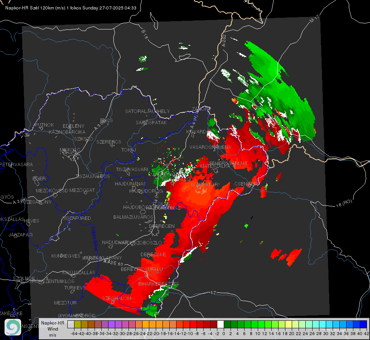Click the blue Hajdú-Bihar county label
The height and width of the screenshot is (340, 370).
94,240
